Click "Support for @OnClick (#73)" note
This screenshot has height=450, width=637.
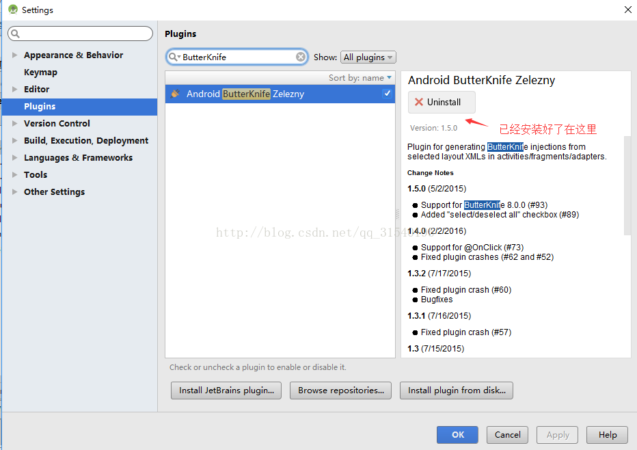click(x=472, y=248)
